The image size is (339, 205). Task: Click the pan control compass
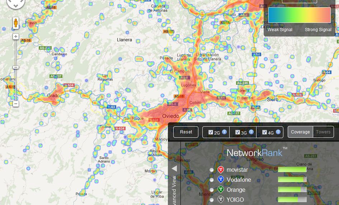[x=15, y=3]
